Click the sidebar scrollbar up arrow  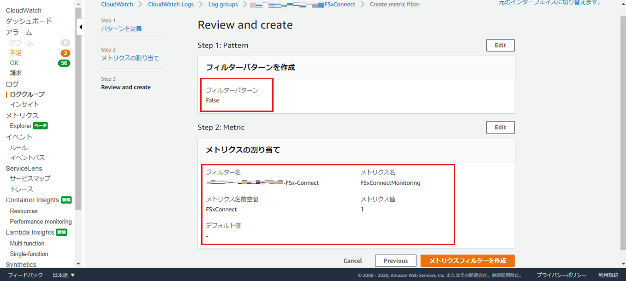78,4
